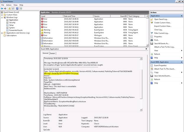
Task: Click Attach Task To This Event icon
Action: (x=152, y=69)
